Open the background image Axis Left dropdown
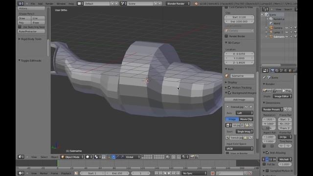This screenshot has width=313, height=176. [245, 113]
